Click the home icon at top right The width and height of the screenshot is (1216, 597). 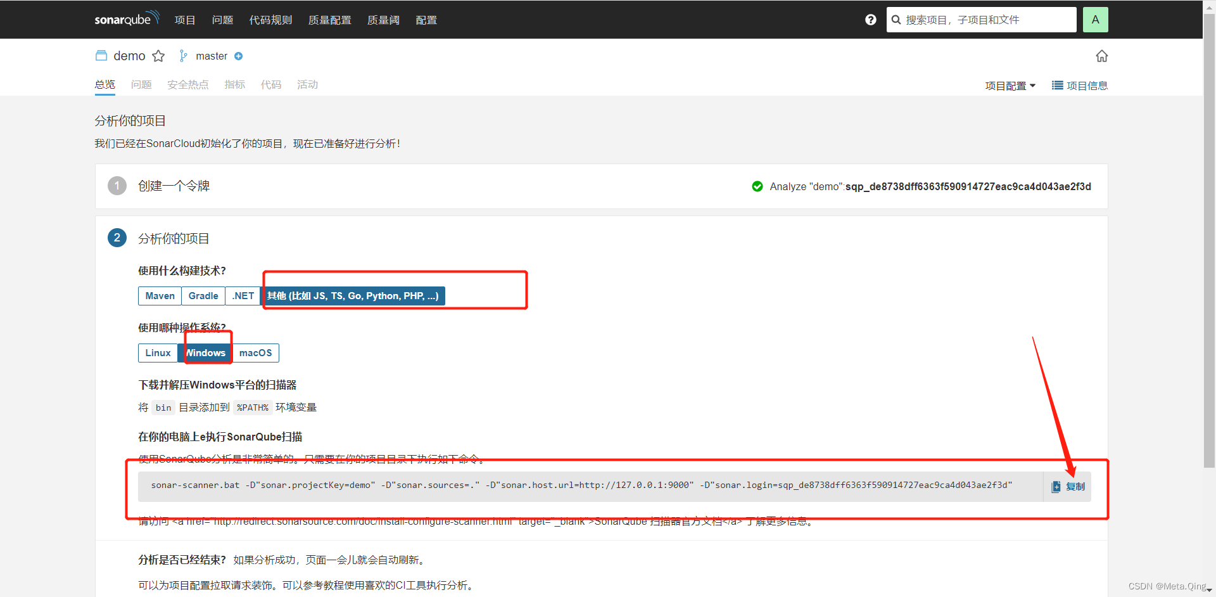pyautogui.click(x=1102, y=56)
